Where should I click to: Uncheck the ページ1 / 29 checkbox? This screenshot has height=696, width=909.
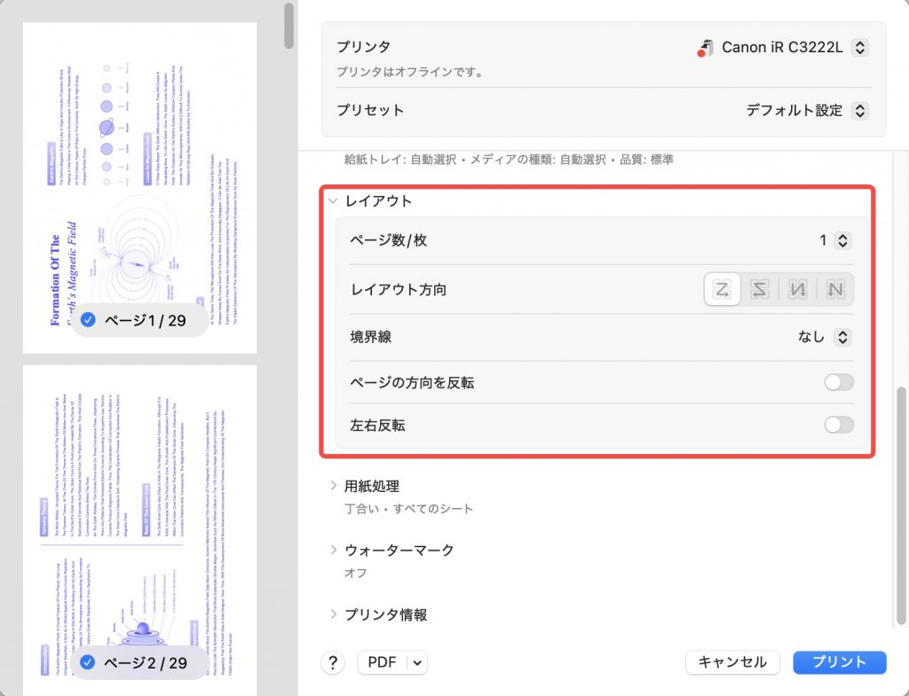[88, 319]
